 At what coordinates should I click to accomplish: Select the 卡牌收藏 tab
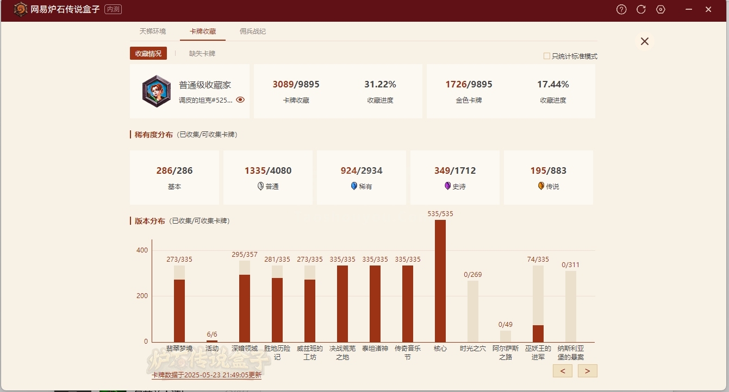point(203,31)
